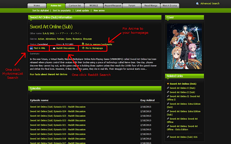Click the Action genre link
Screen dimensions: 231x144
point(41,39)
